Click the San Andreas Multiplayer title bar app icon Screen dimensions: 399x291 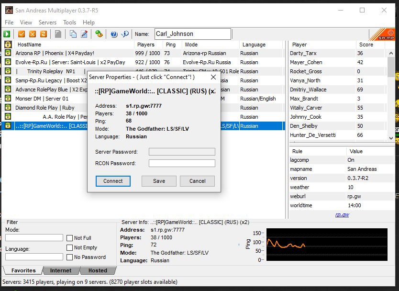tap(9, 10)
